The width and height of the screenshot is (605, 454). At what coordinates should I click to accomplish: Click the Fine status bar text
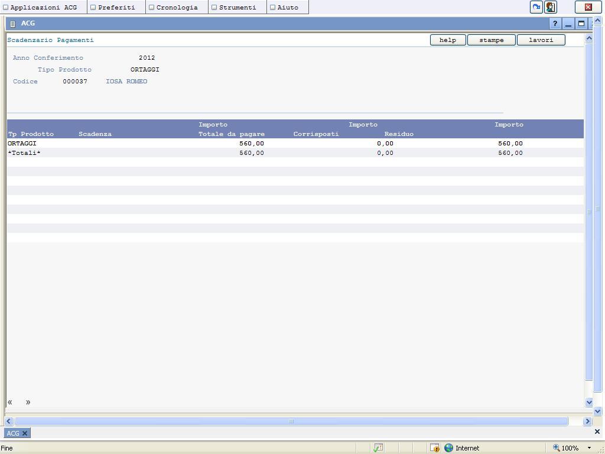point(6,448)
